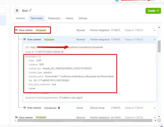Click the pencil edit icon beside Dist
The image size is (164, 127).
(x=30, y=10)
